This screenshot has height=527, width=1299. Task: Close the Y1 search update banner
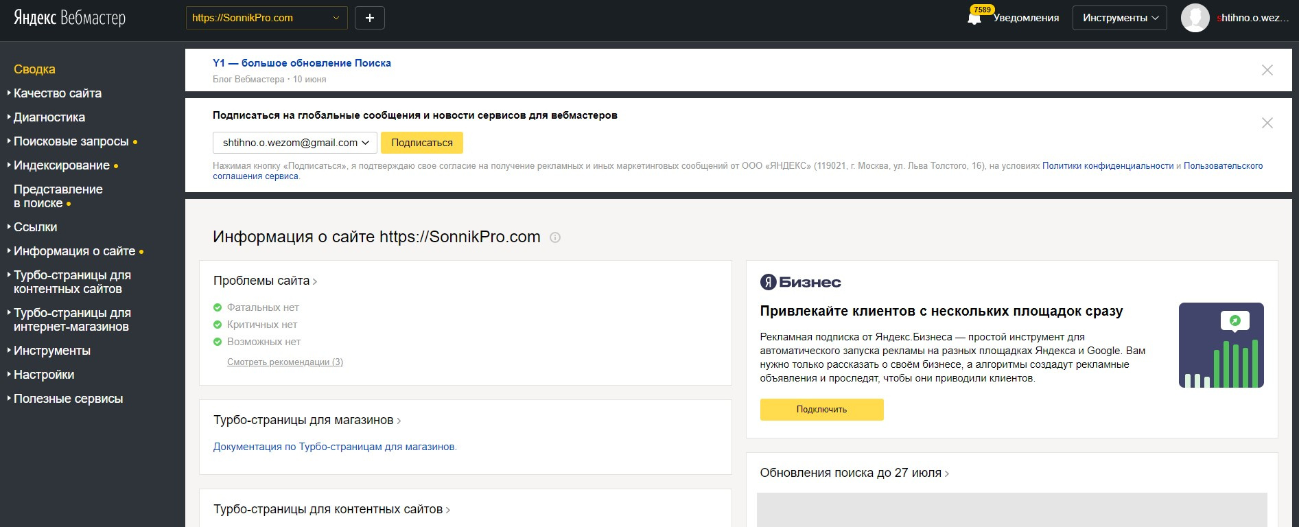point(1267,70)
